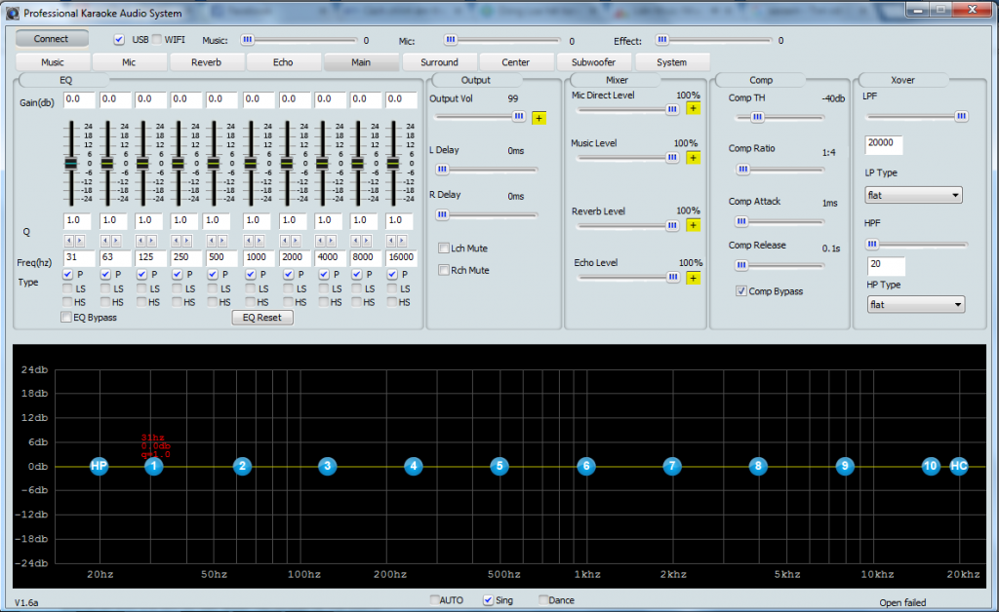999x612 pixels.
Task: Click the yellow plus beside Mic Direct Level
Action: (x=693, y=109)
